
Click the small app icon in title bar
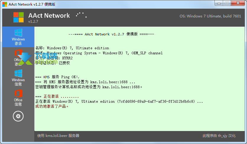5,4
